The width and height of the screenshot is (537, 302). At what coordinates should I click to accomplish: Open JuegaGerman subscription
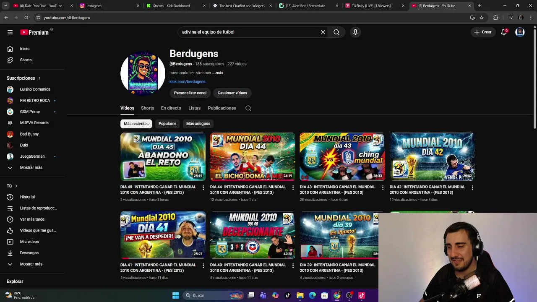[x=32, y=156]
